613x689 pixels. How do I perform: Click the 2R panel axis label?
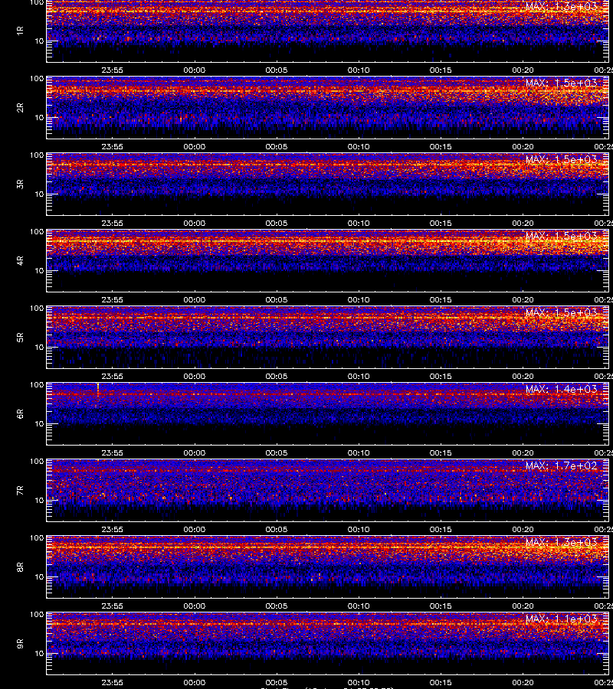[x=20, y=108]
